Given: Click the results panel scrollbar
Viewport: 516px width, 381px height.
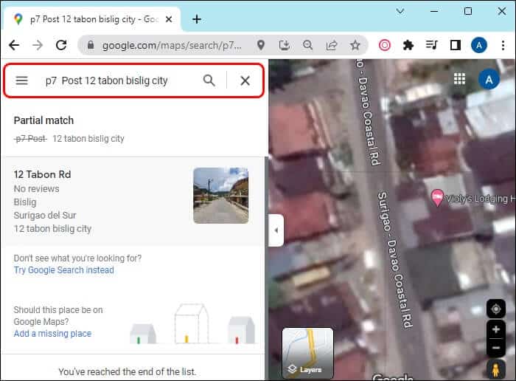Looking at the screenshot, I should [x=266, y=267].
